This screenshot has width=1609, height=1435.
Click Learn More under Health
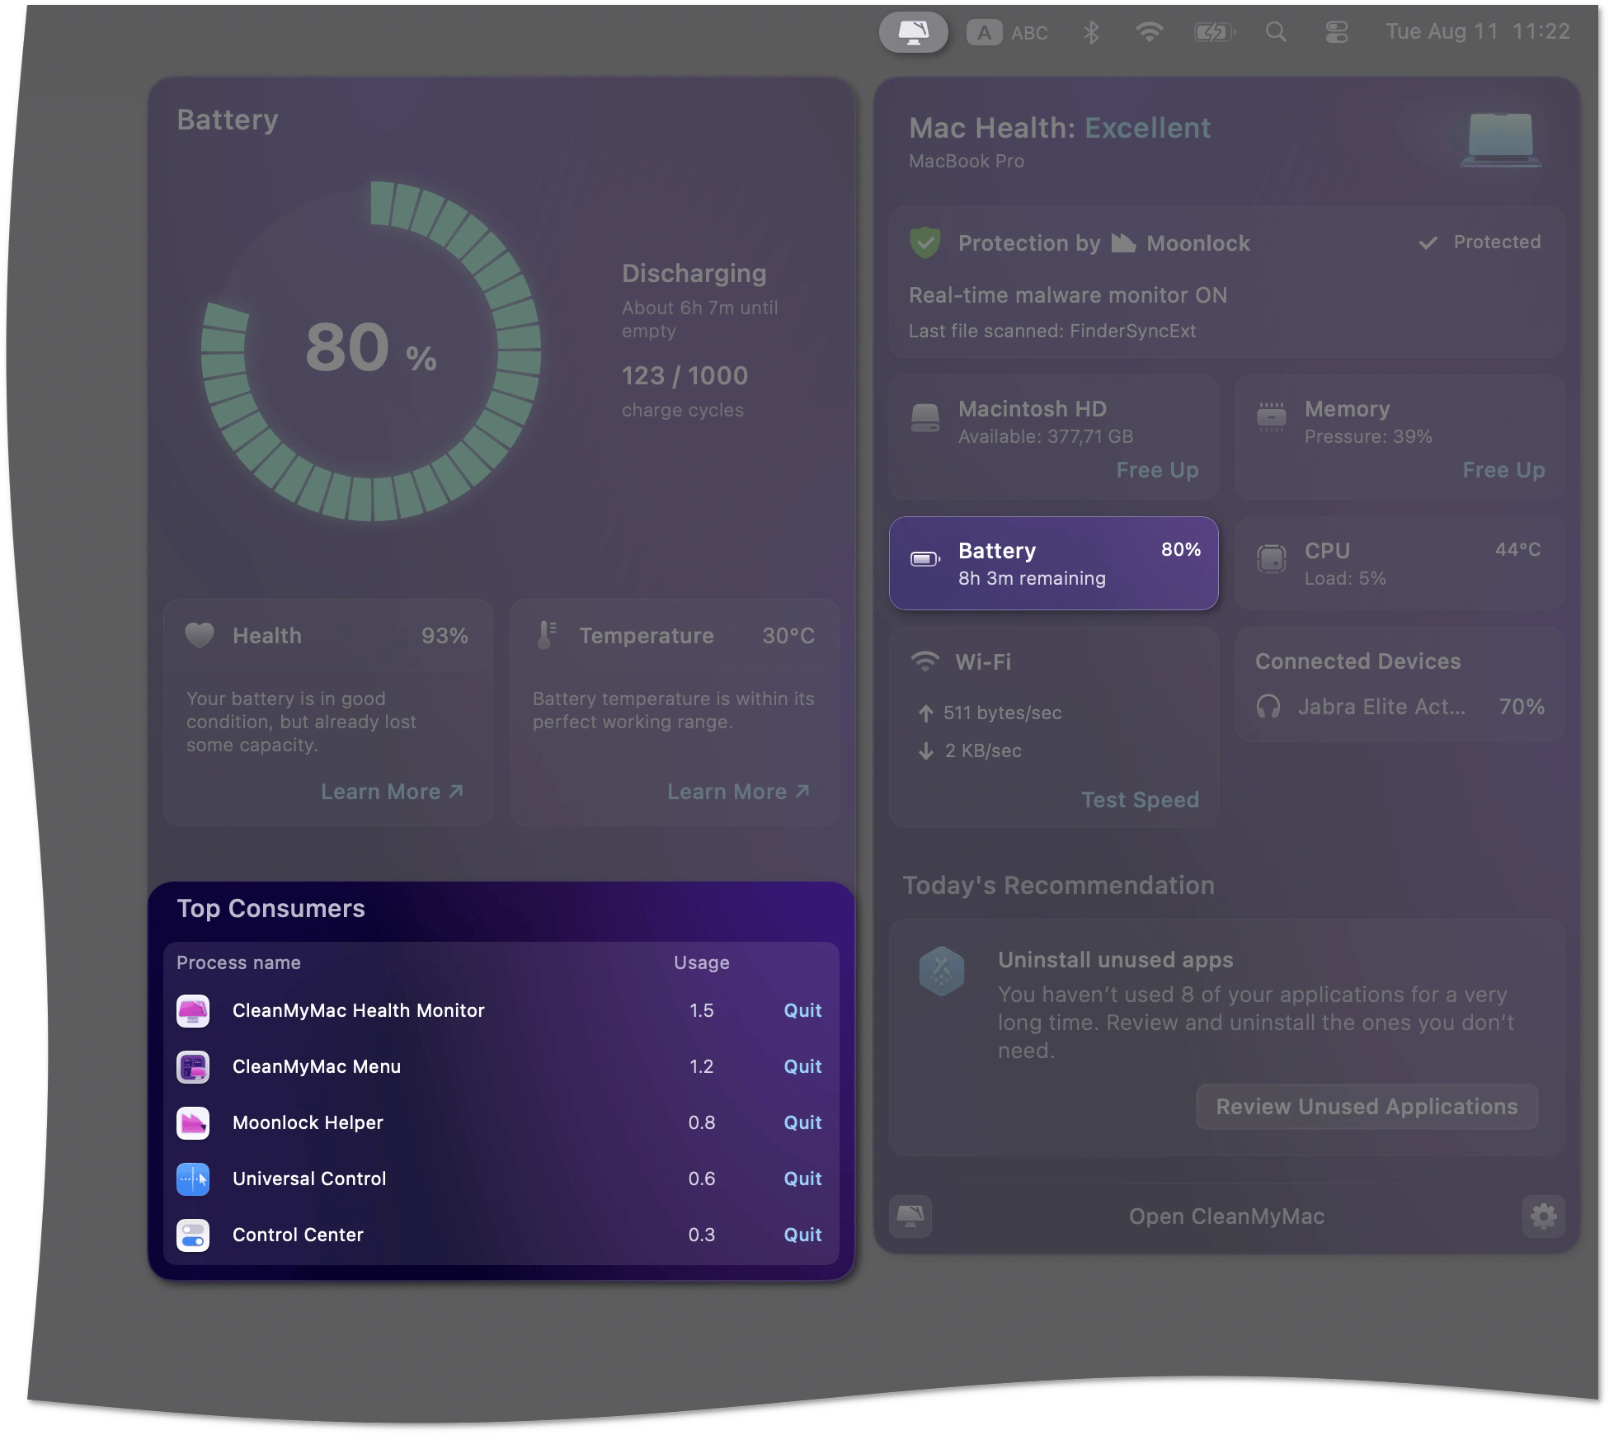click(x=392, y=792)
